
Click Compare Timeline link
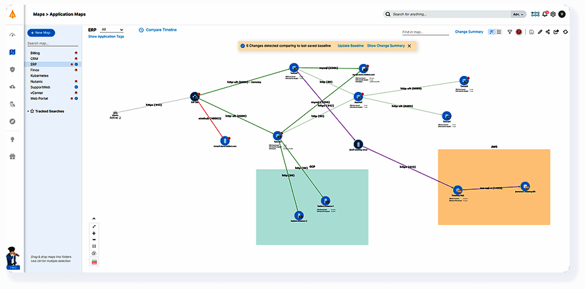tap(161, 30)
